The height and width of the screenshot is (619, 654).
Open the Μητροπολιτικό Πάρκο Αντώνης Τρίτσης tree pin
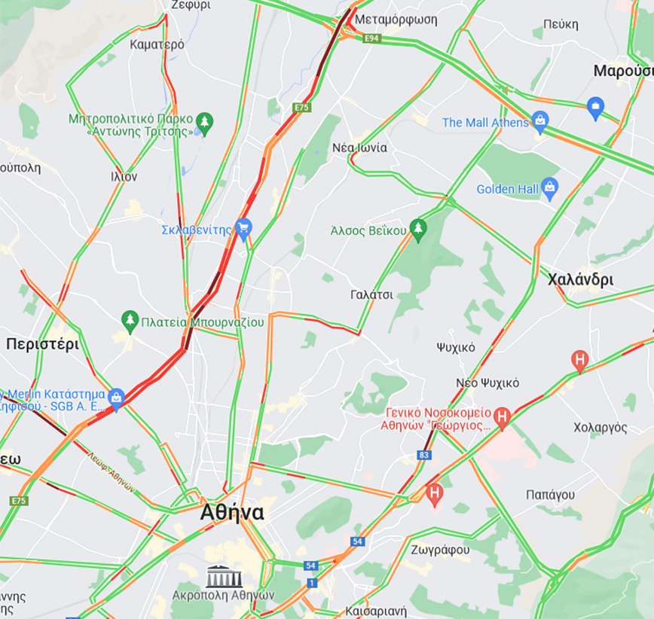204,123
